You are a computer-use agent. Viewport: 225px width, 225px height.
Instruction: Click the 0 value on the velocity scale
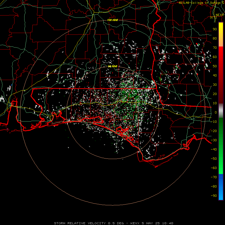(x=216, y=112)
